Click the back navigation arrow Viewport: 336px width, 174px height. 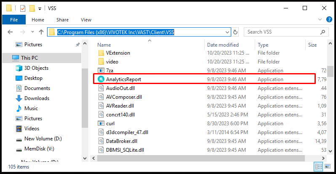click(x=10, y=32)
